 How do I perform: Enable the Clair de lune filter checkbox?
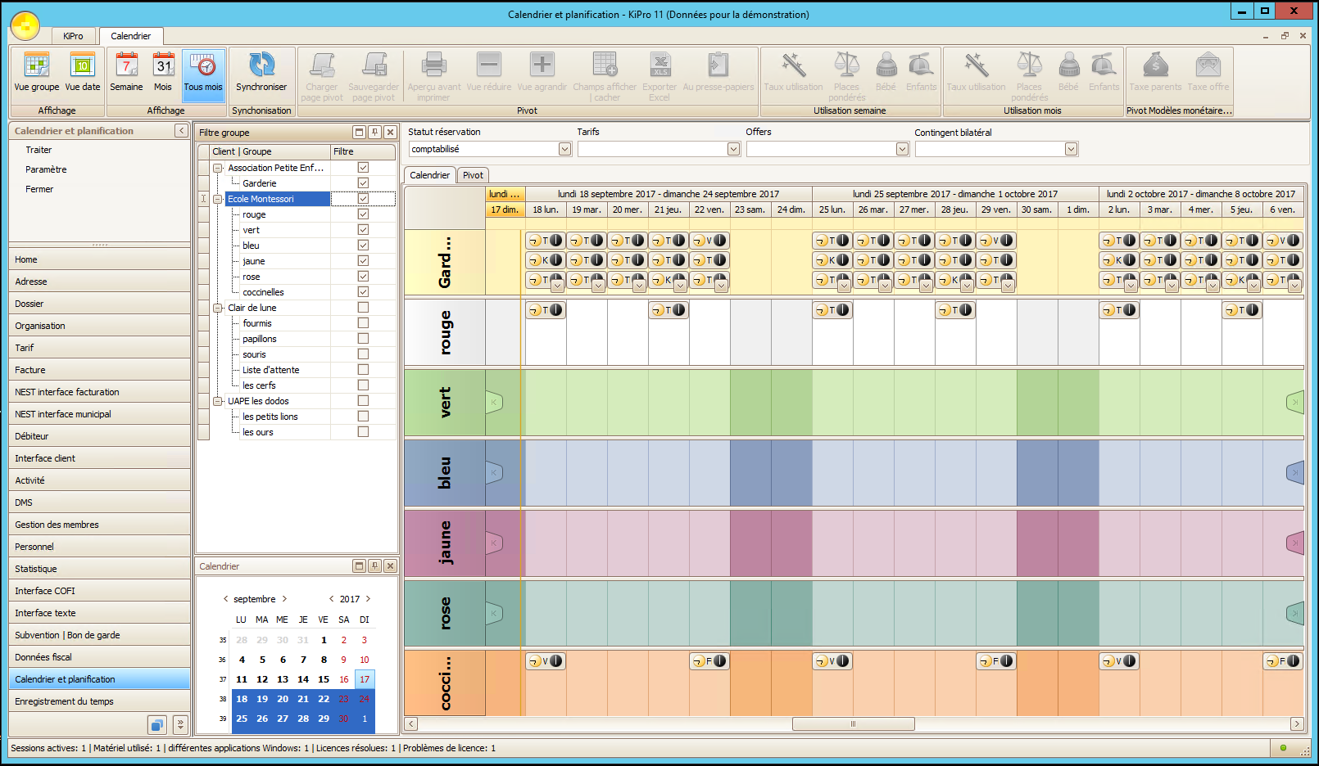[x=363, y=308]
